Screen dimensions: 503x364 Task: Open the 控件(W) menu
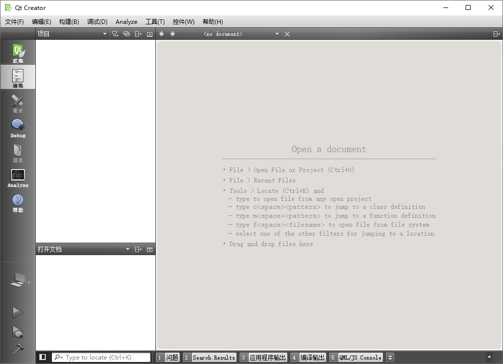(x=183, y=22)
